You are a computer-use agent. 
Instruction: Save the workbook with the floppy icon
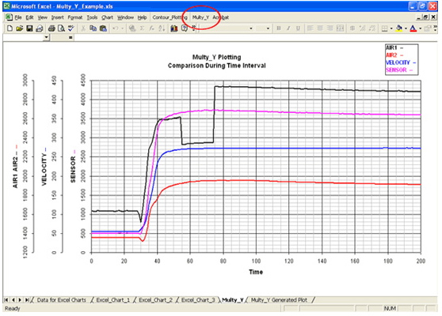tap(29, 28)
